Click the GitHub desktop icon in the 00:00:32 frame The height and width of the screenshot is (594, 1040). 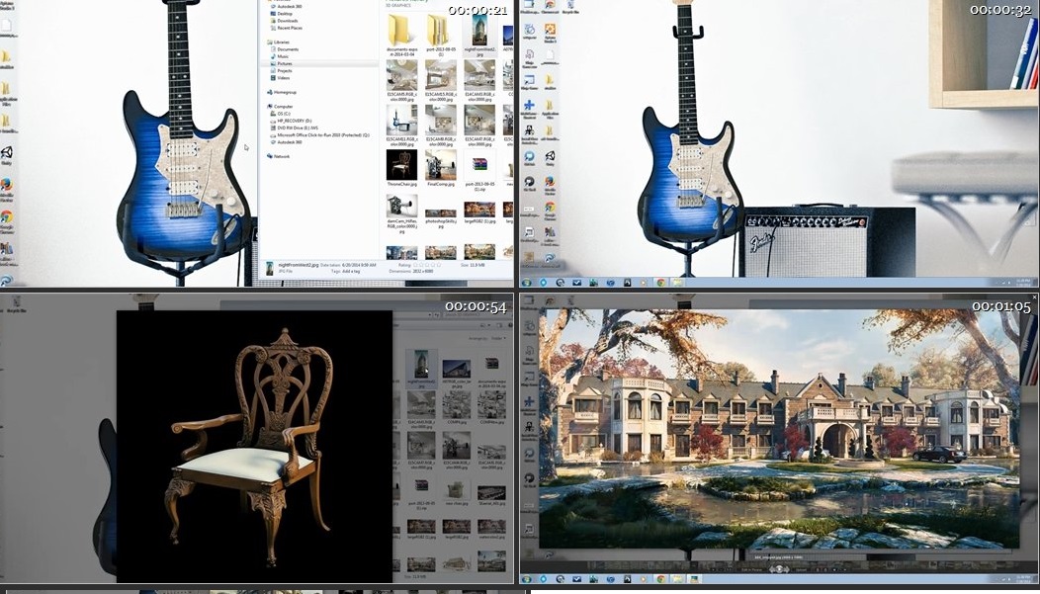(x=529, y=157)
